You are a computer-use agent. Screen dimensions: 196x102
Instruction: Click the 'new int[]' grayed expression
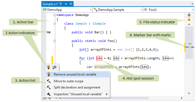[125, 50]
